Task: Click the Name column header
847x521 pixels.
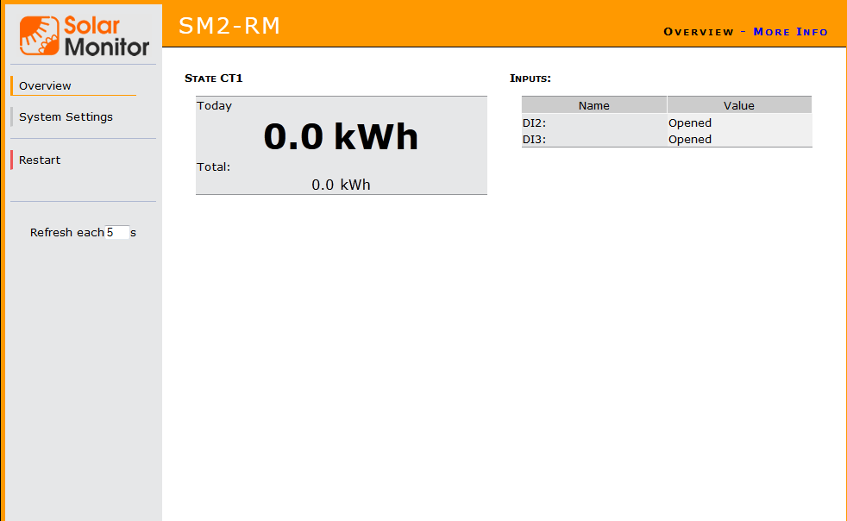Action: click(593, 105)
